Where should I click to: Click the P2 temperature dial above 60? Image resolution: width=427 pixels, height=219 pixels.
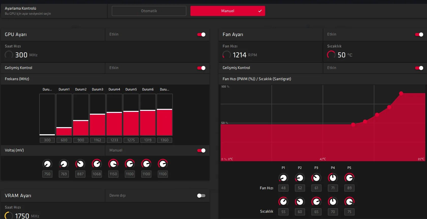[x=300, y=202]
